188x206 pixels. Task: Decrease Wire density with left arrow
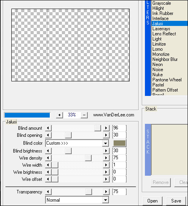(48, 158)
